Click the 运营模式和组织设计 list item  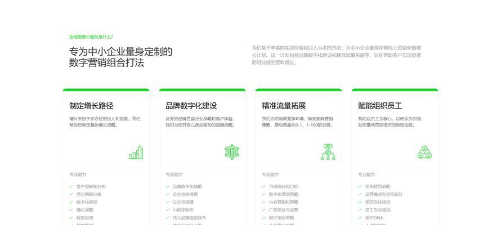pyautogui.click(x=384, y=194)
